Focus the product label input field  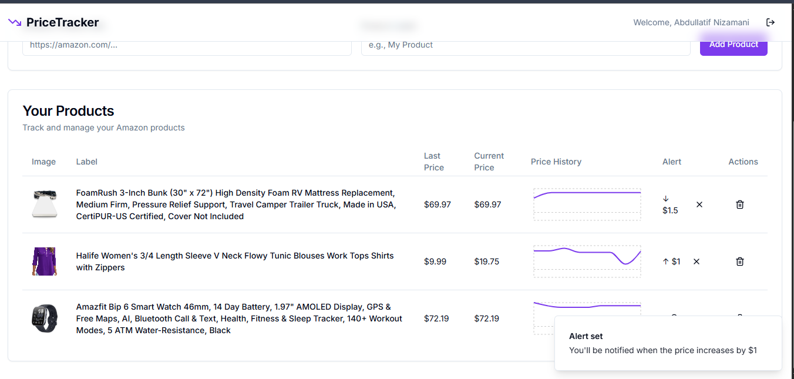click(x=525, y=45)
